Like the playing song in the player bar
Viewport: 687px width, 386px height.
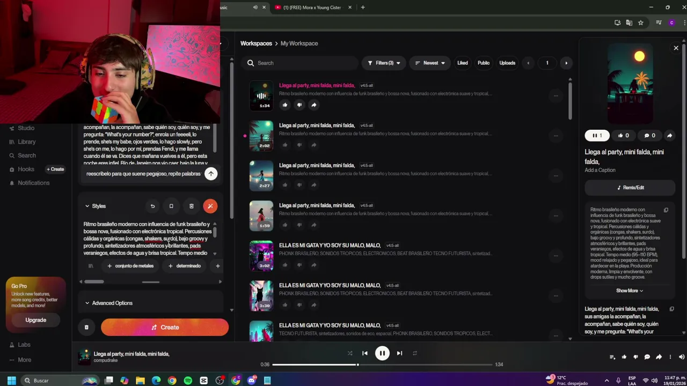click(x=624, y=357)
